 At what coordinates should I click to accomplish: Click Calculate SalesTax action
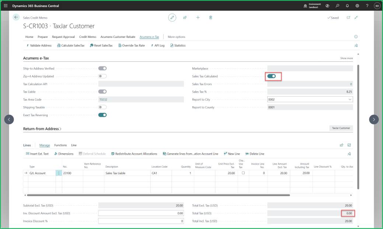click(x=70, y=46)
